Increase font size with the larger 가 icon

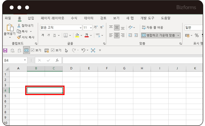(x=95, y=27)
